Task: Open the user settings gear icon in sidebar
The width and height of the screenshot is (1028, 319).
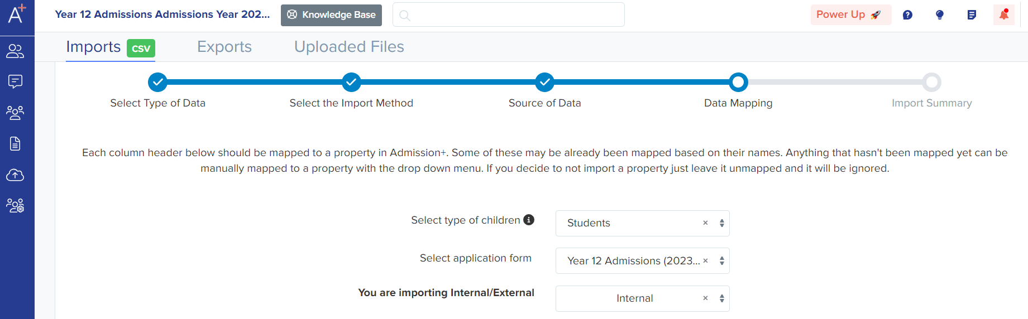Action: (15, 206)
